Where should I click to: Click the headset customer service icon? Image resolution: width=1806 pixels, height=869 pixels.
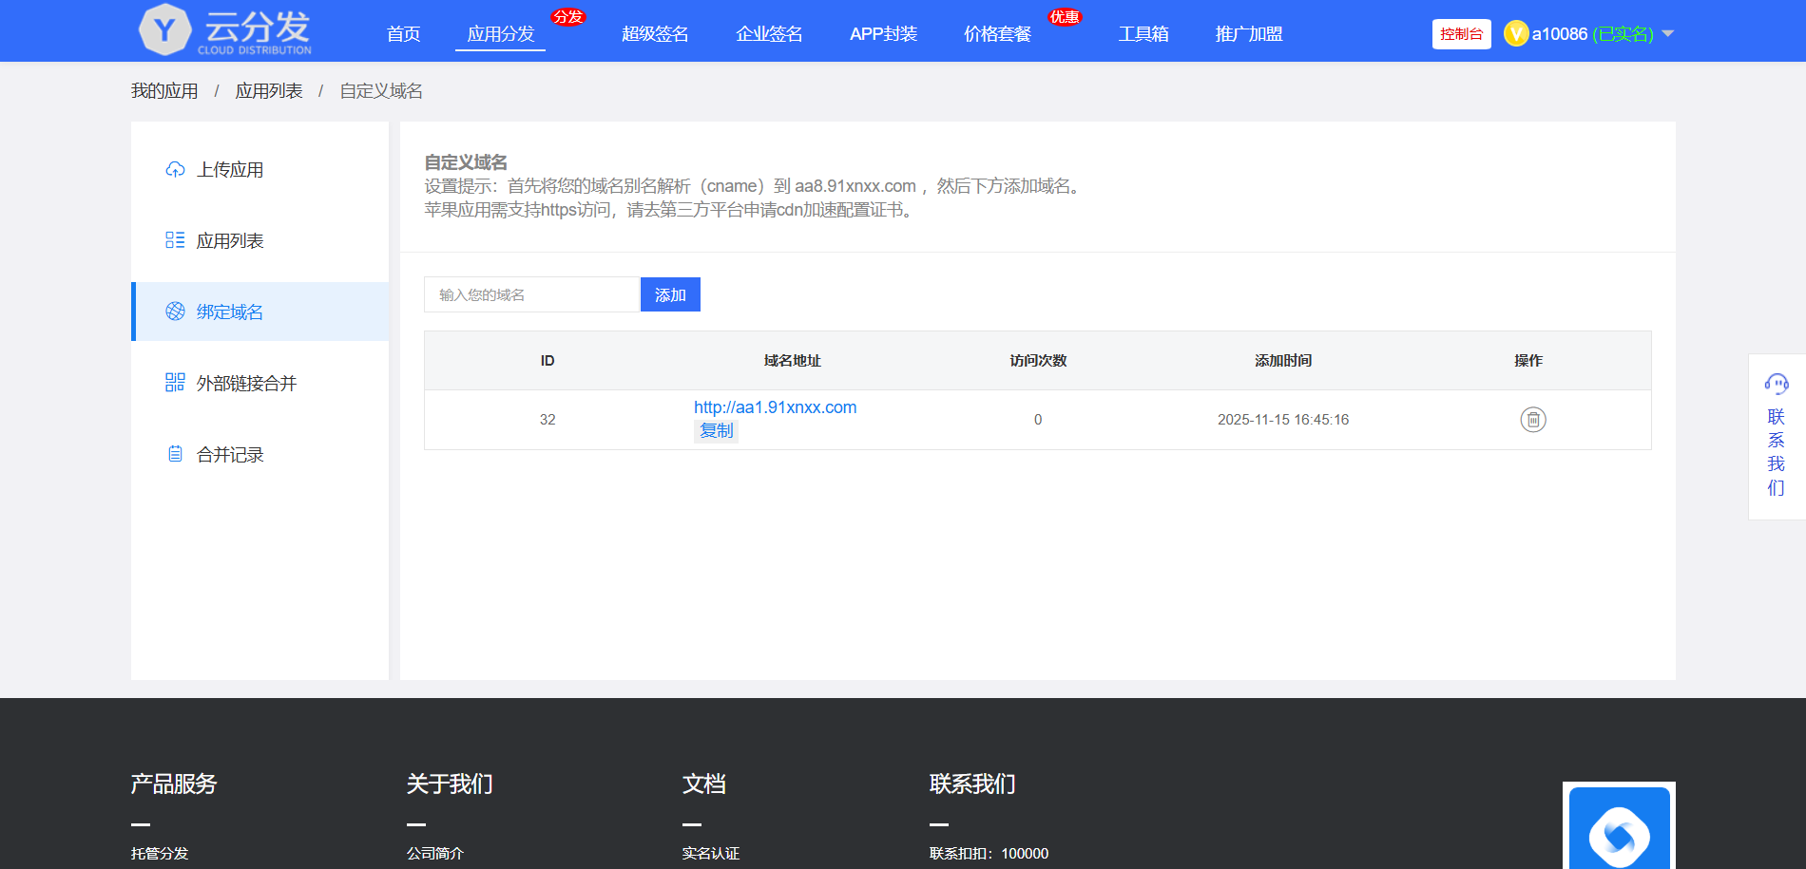coord(1776,384)
